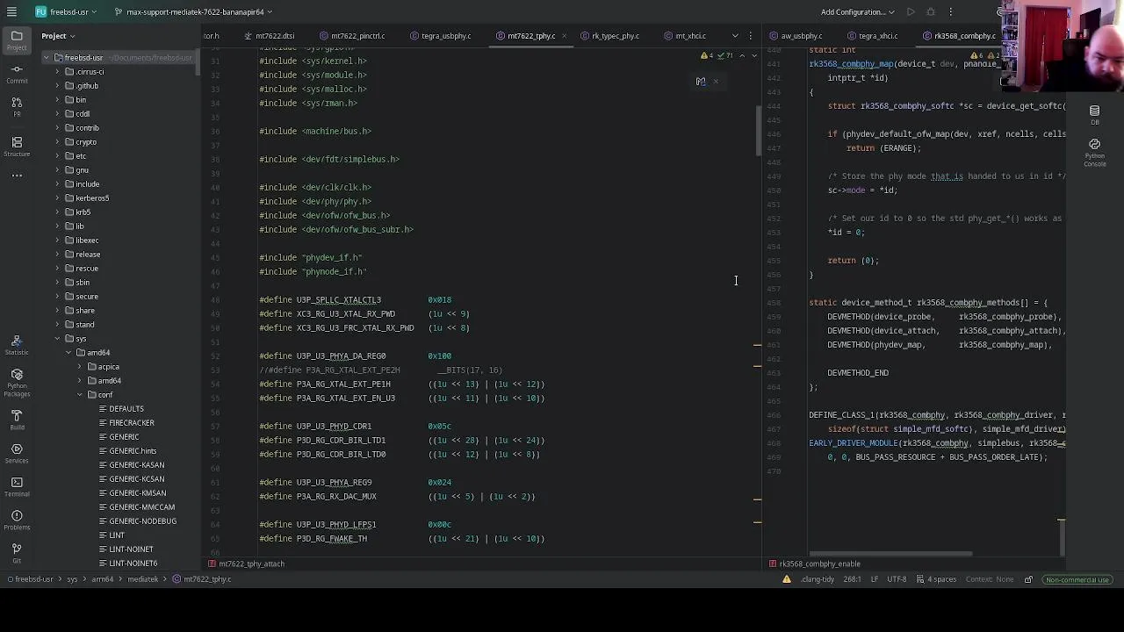Jump to previous highlighted problem arrow
The width and height of the screenshot is (1124, 632).
coord(742,56)
